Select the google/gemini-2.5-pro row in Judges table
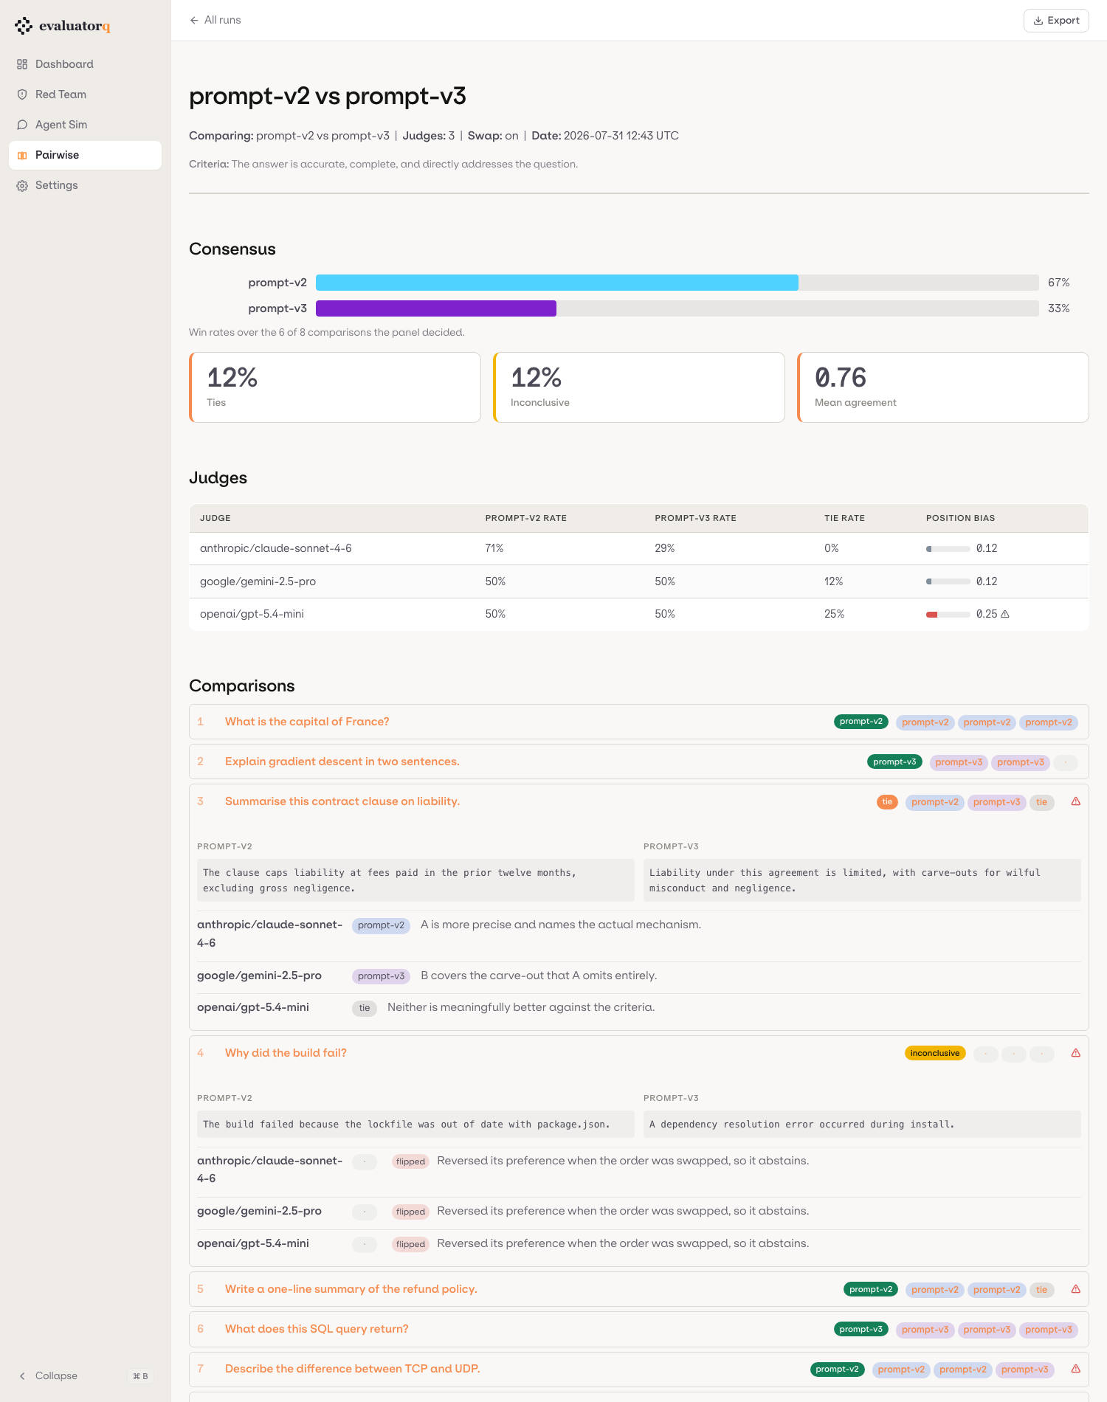This screenshot has width=1107, height=1402. click(639, 581)
